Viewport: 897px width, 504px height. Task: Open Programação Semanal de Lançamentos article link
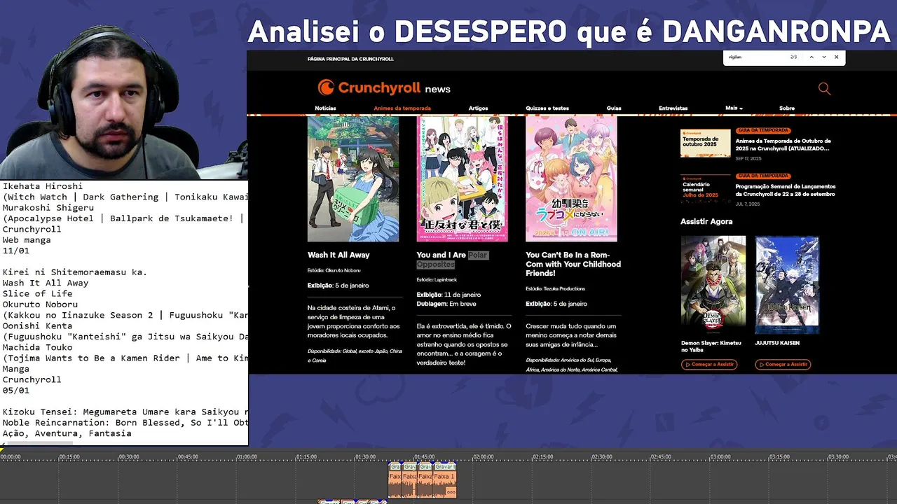click(786, 190)
